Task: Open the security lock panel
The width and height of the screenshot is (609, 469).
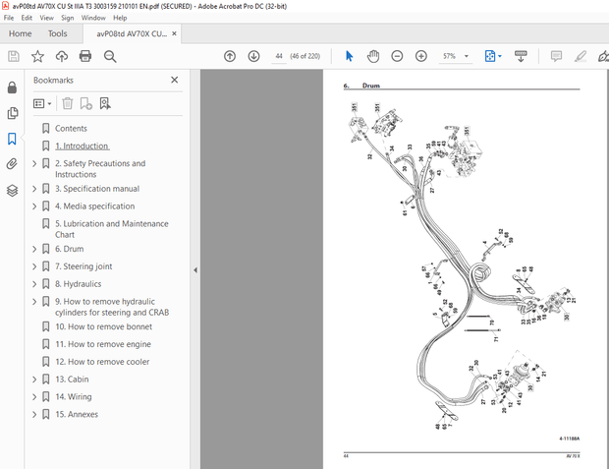Action: pos(12,88)
